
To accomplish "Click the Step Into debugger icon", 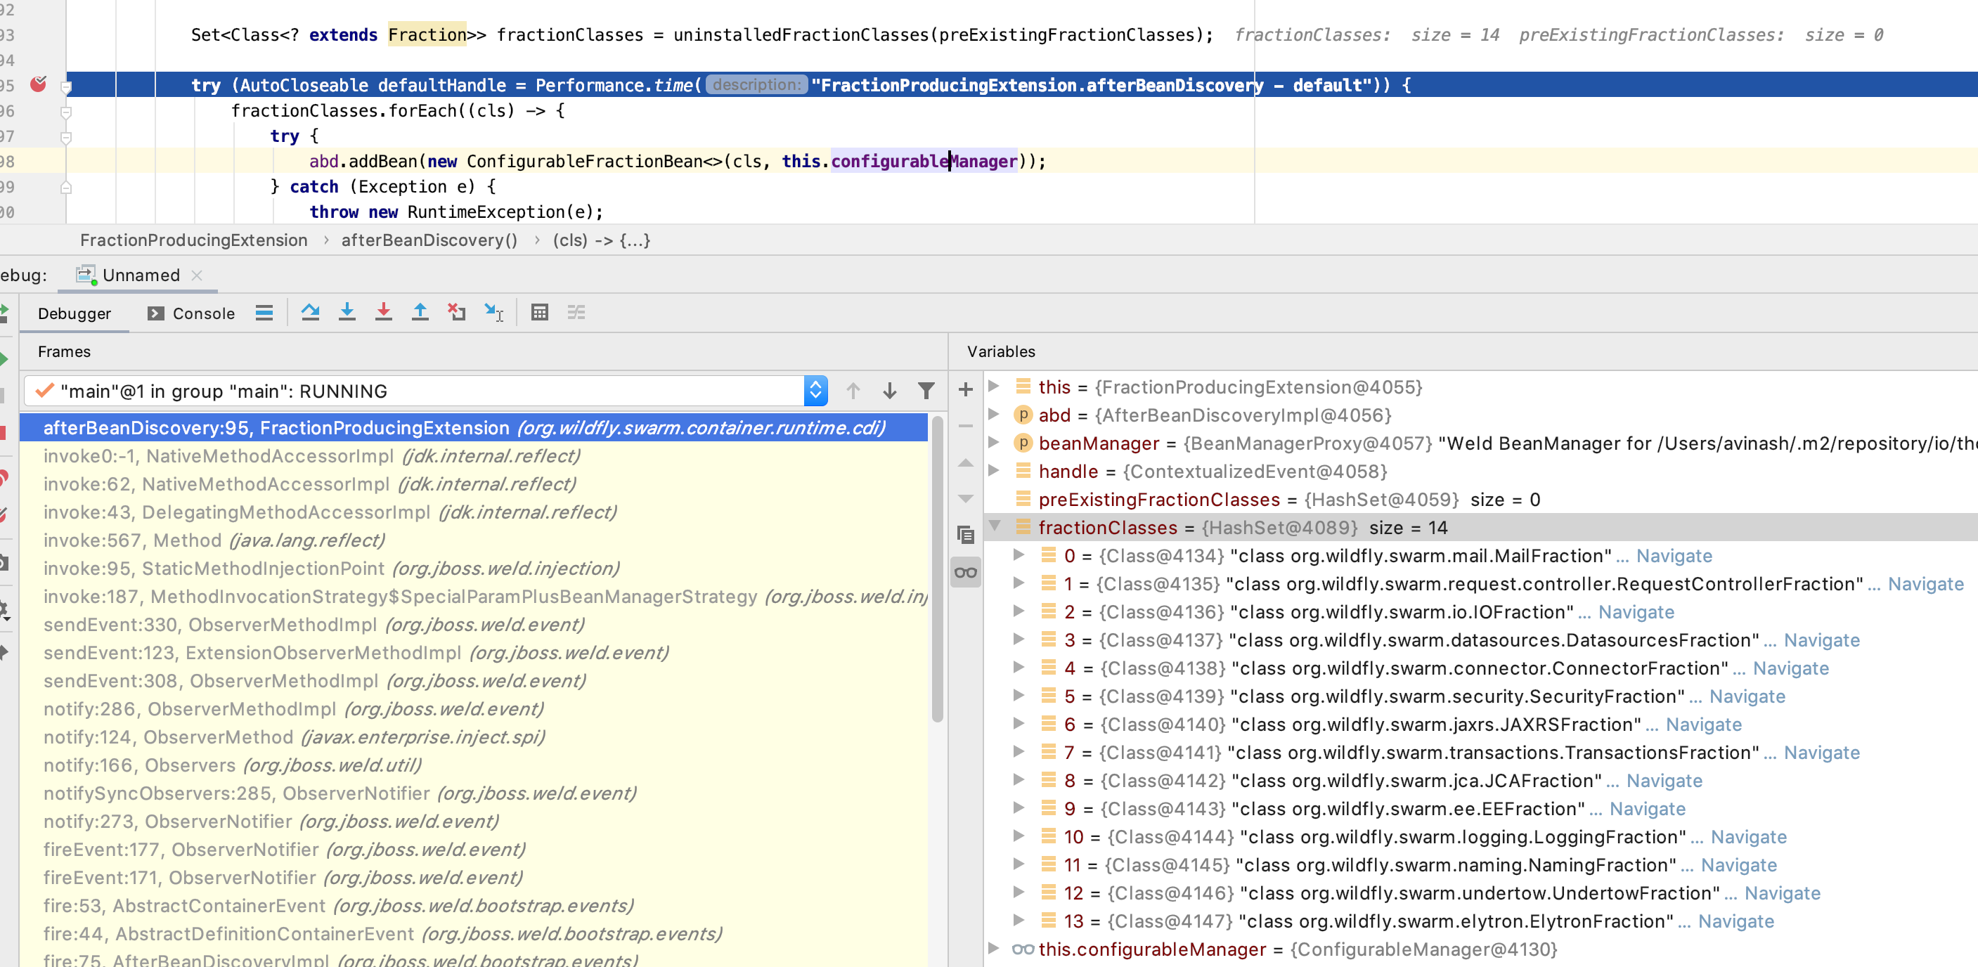I will click(x=347, y=312).
